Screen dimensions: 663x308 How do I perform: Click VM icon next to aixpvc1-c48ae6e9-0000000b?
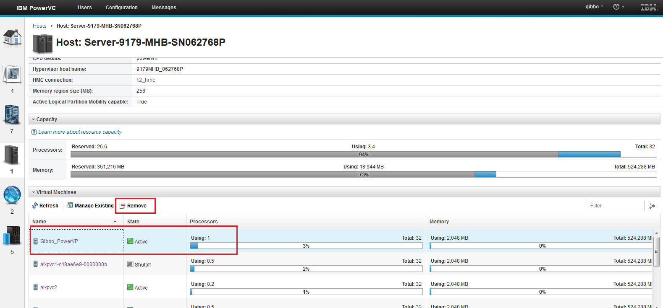pos(36,264)
